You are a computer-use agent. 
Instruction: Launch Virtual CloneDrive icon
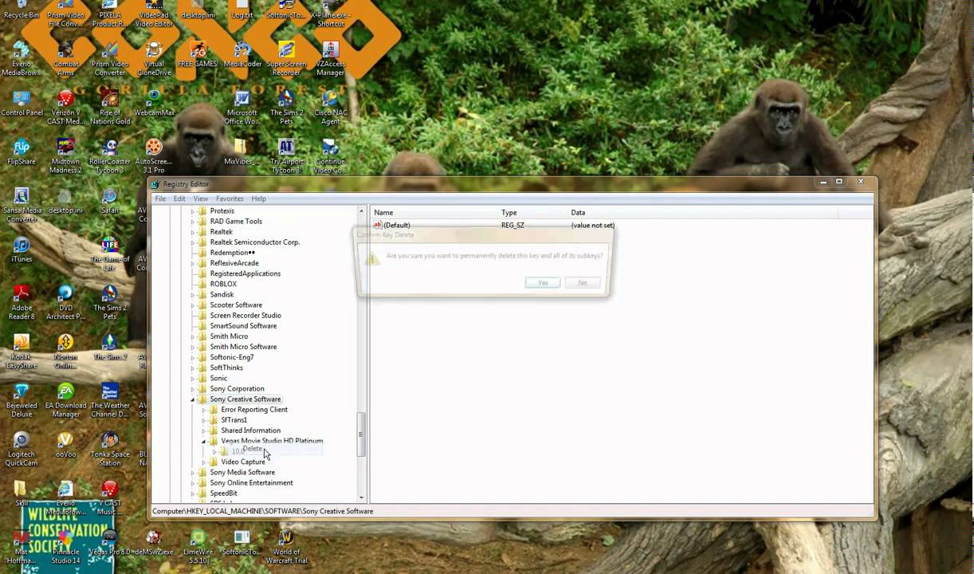pos(154,60)
